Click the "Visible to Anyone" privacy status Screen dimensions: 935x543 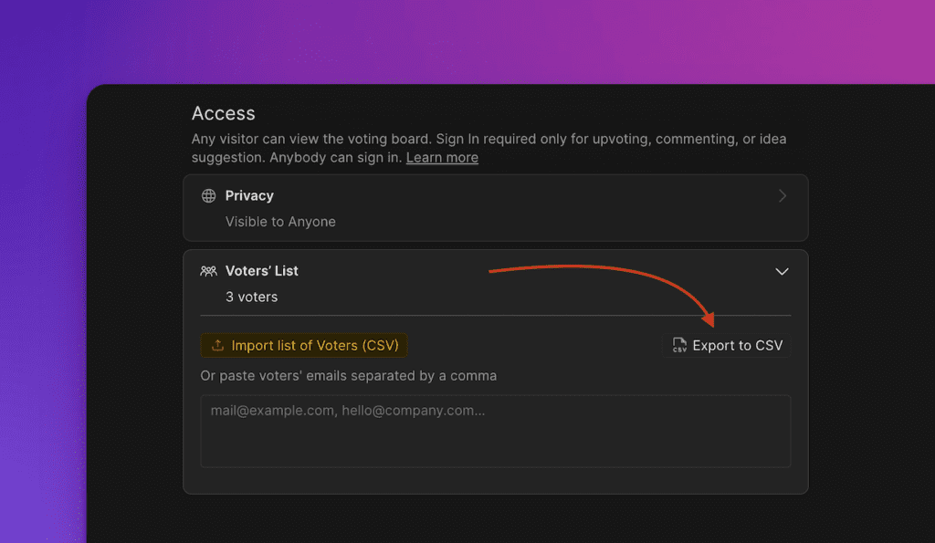coord(280,222)
